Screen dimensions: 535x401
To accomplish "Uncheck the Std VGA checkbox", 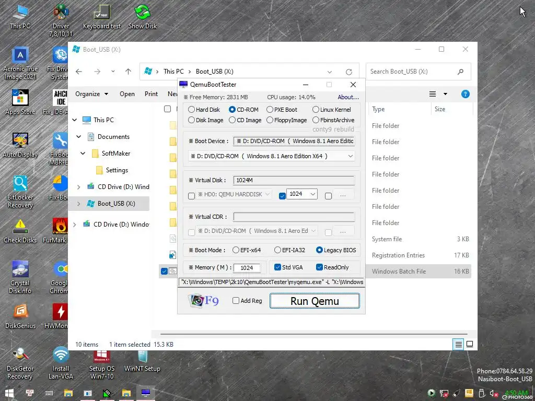I will (288, 267).
